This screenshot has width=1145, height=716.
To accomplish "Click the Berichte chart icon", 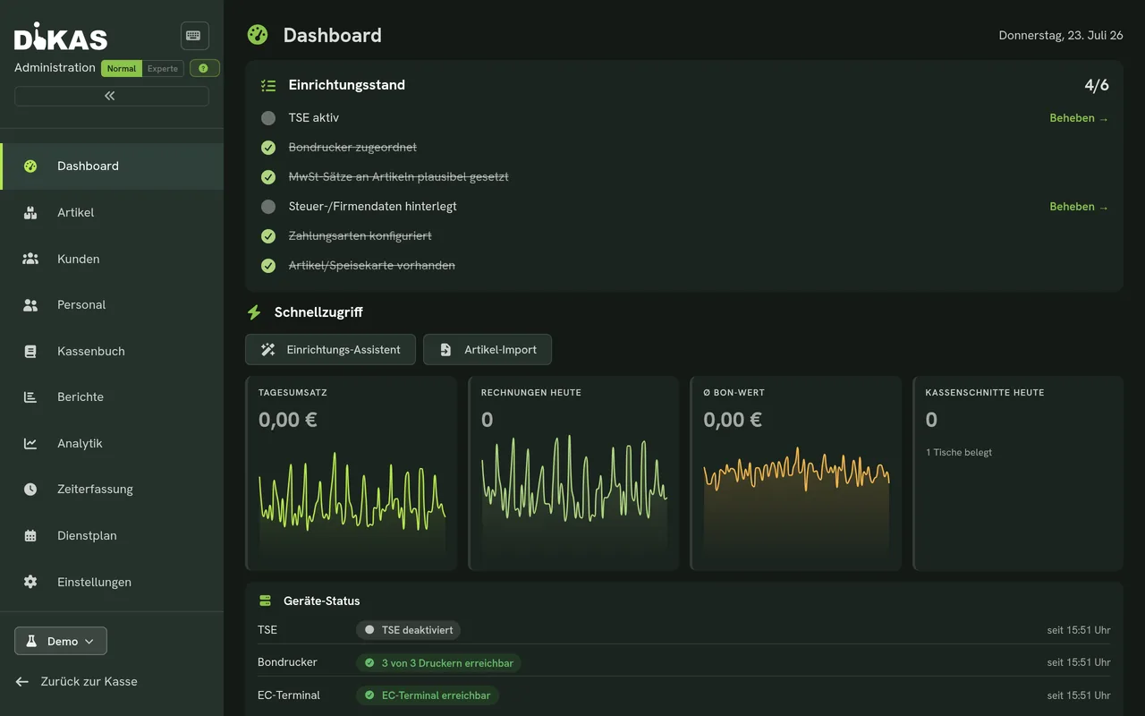I will tap(30, 397).
